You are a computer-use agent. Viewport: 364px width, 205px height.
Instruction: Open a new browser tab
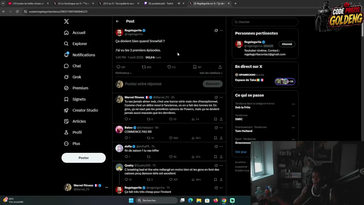(x=235, y=3)
